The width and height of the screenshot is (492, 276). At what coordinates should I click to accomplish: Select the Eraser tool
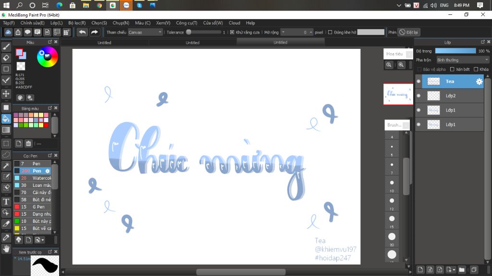[x=6, y=58]
